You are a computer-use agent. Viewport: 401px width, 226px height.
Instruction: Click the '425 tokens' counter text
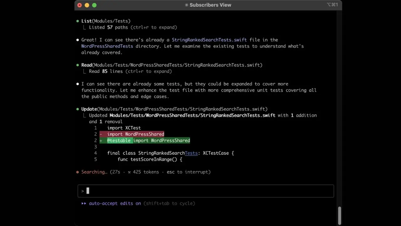(x=146, y=172)
